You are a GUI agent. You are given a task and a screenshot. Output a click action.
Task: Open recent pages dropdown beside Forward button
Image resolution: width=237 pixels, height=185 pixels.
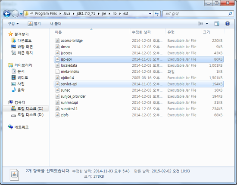point(21,14)
